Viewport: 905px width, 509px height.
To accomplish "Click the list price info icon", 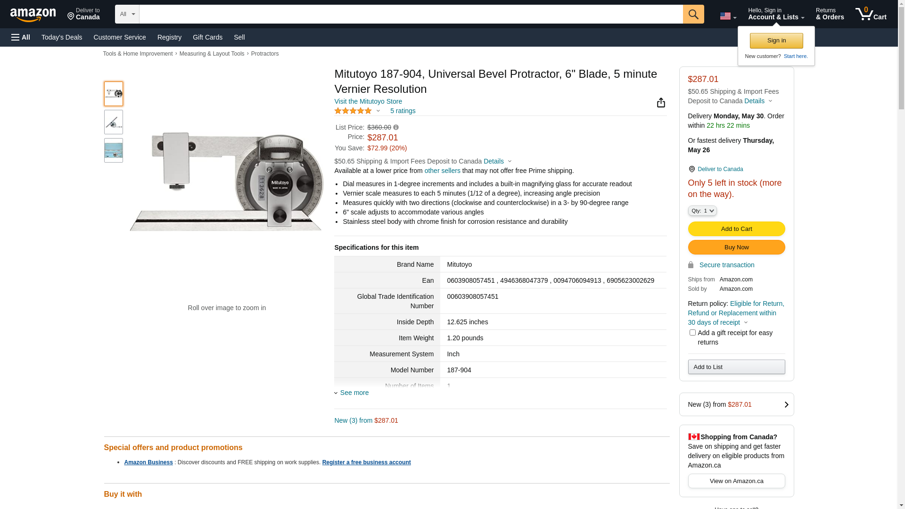I will [x=396, y=127].
